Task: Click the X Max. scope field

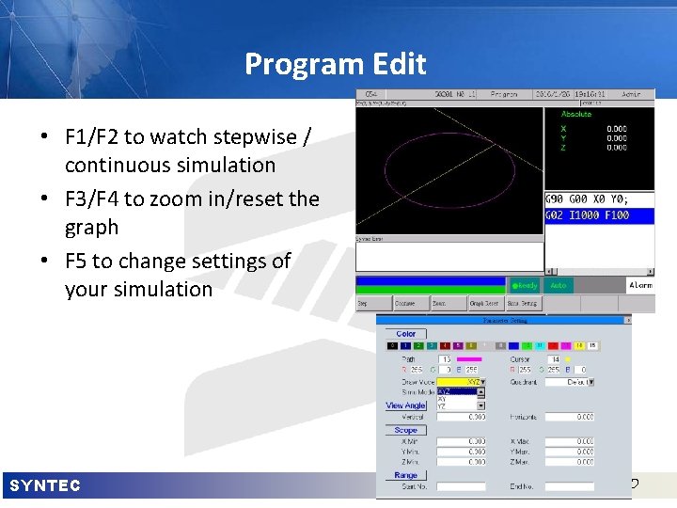Action: (570, 441)
